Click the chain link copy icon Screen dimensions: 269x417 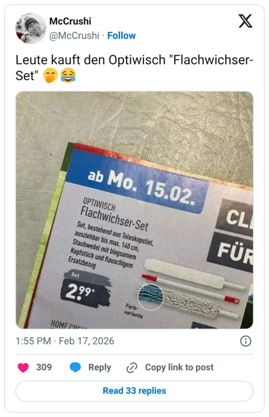[x=132, y=368]
